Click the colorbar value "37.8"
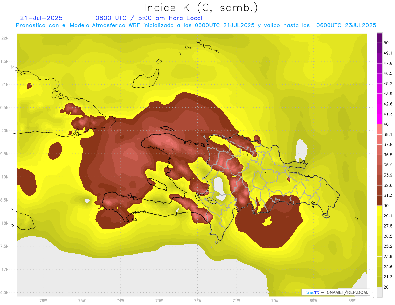This screenshot has height=305, width=395. pos(388,145)
